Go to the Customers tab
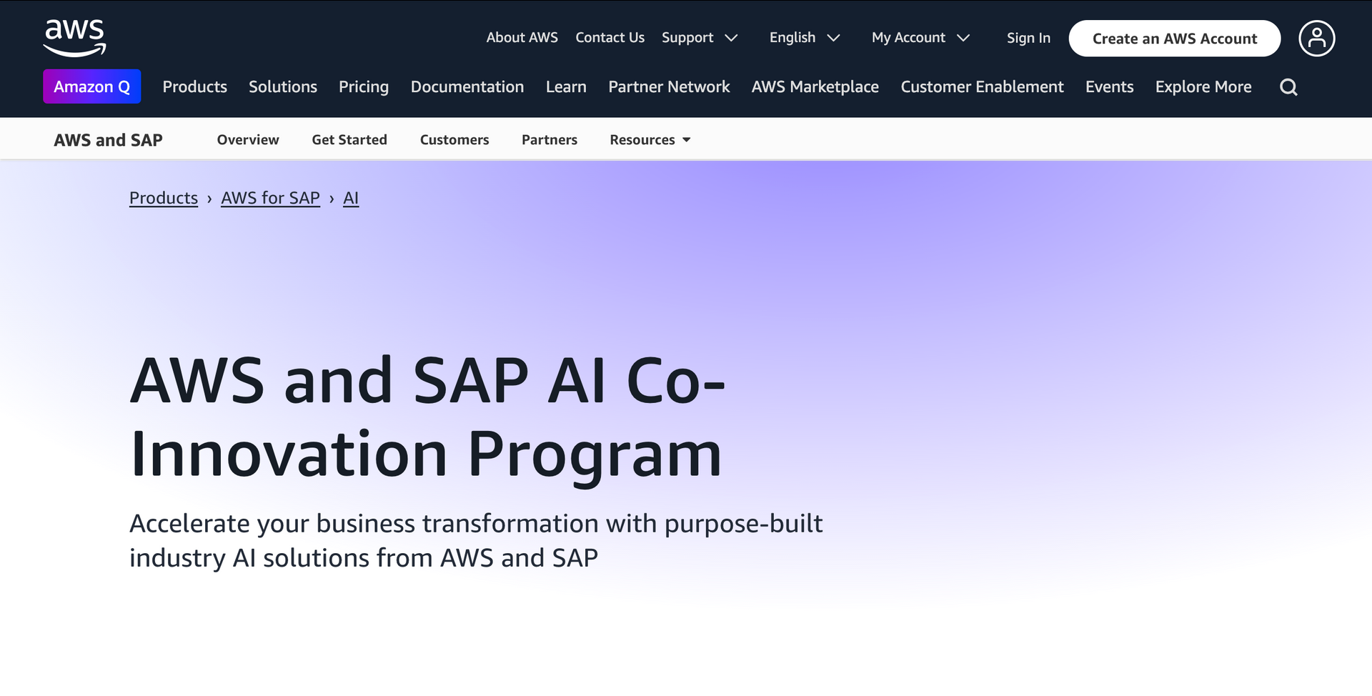Screen dimensions: 1372x696 tap(454, 140)
